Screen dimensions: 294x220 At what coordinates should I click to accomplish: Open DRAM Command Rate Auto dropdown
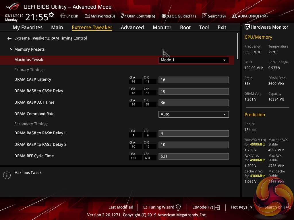click(194, 114)
